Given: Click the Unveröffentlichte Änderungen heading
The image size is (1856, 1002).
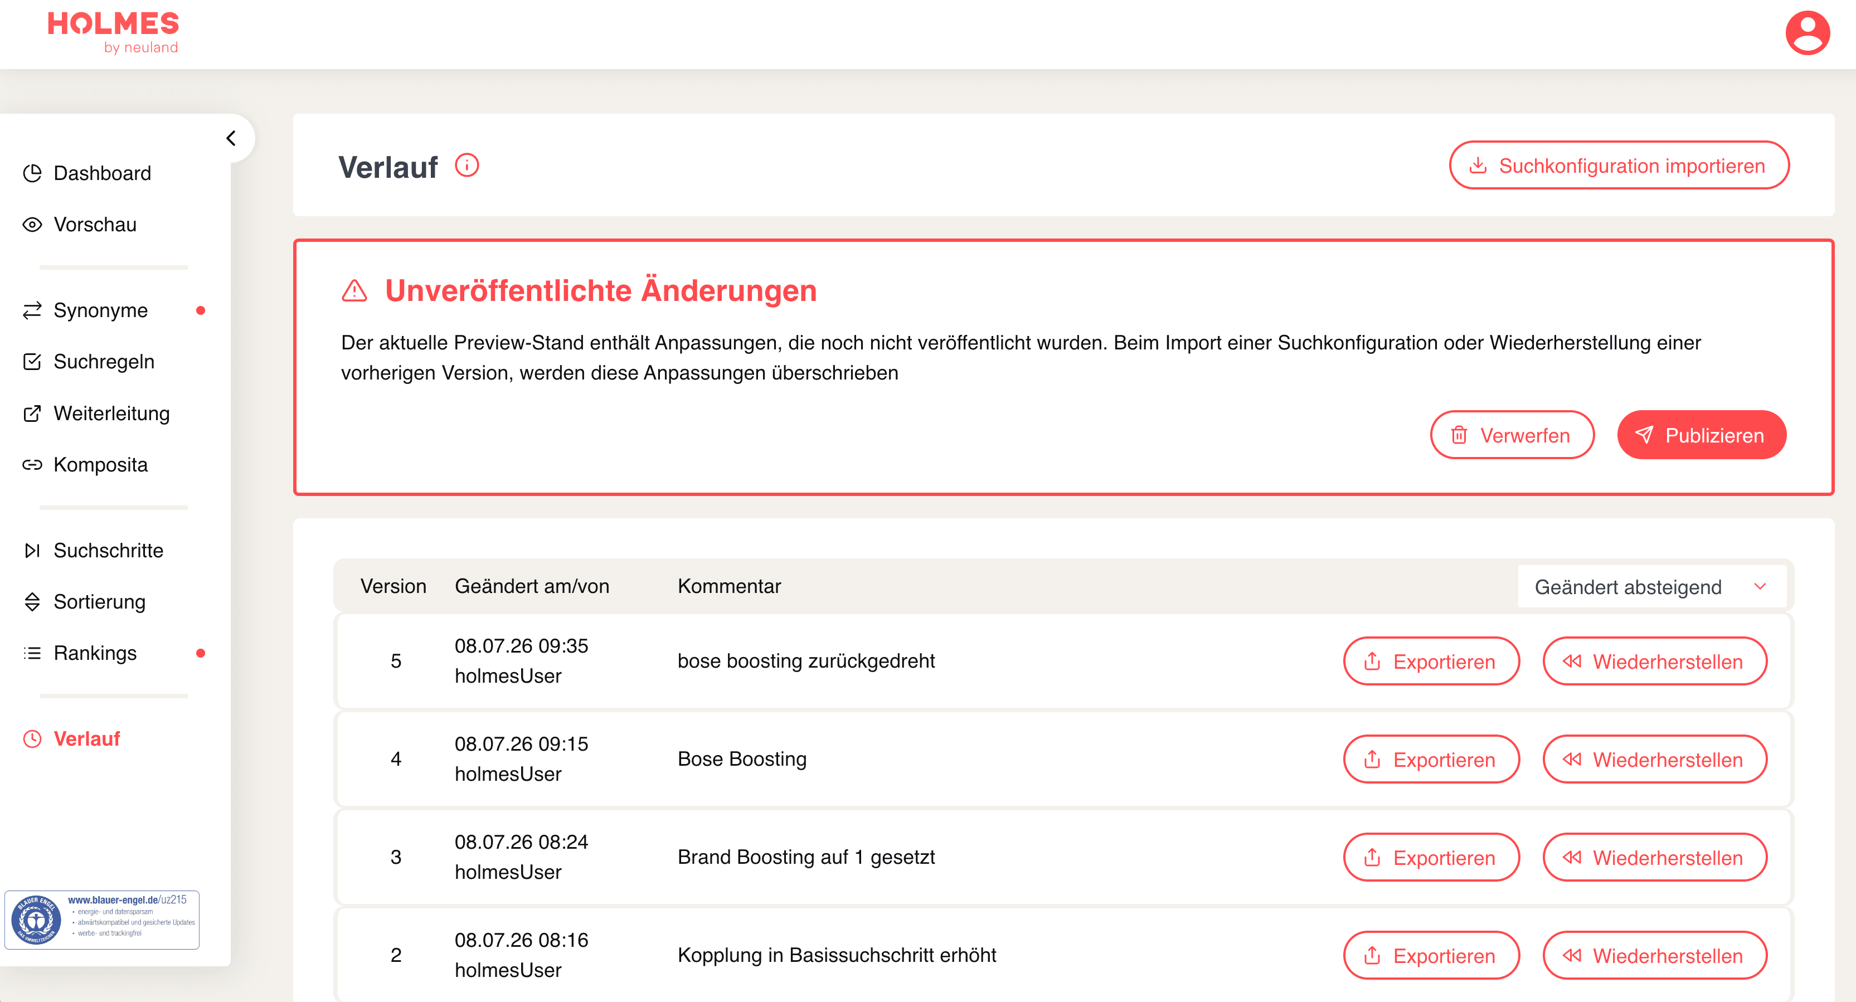Looking at the screenshot, I should [x=601, y=290].
